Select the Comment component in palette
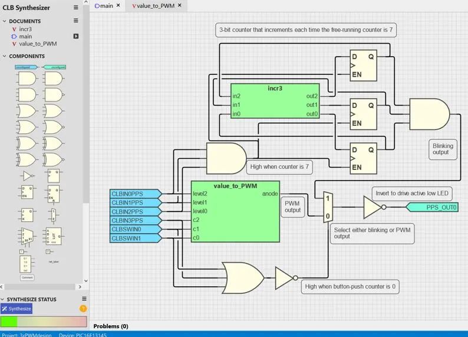Screen dimensions: 468x337 28,277
